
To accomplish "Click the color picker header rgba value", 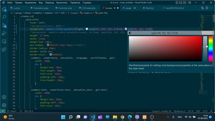I will (x=165, y=33).
